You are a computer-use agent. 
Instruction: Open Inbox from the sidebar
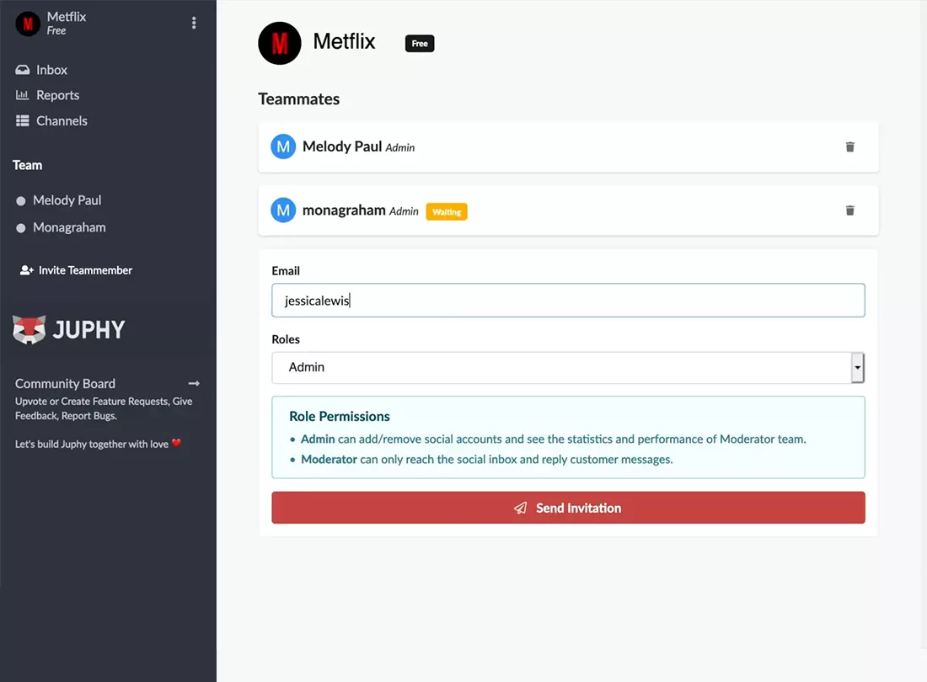point(51,70)
